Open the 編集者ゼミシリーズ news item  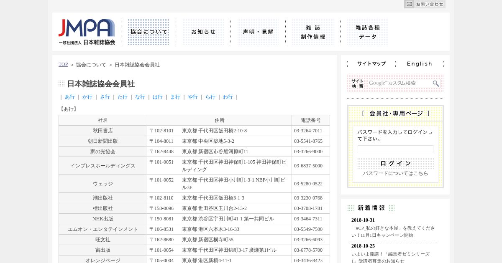[390, 258]
